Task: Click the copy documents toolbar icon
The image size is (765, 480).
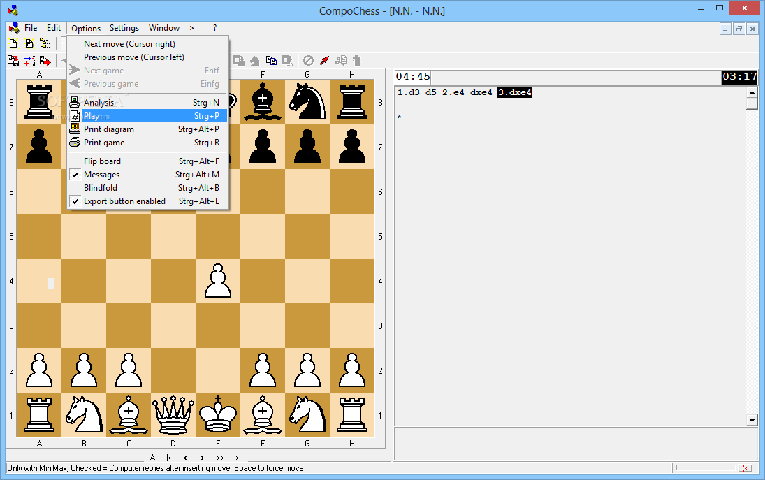Action: (x=271, y=61)
